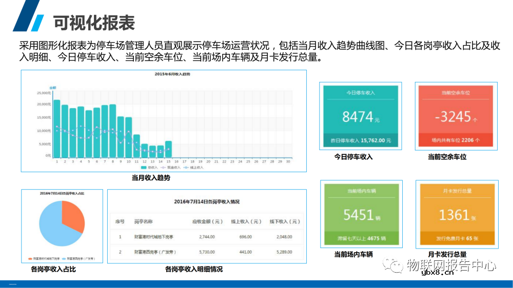
Task: Click the day 1 bar in revenue chart
Action: pos(57,129)
